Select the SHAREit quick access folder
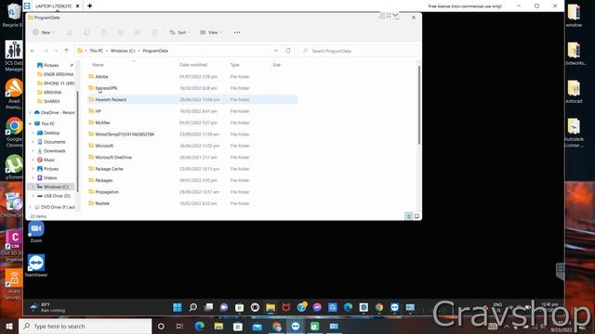Viewport: 595px width, 334px height. (52, 101)
